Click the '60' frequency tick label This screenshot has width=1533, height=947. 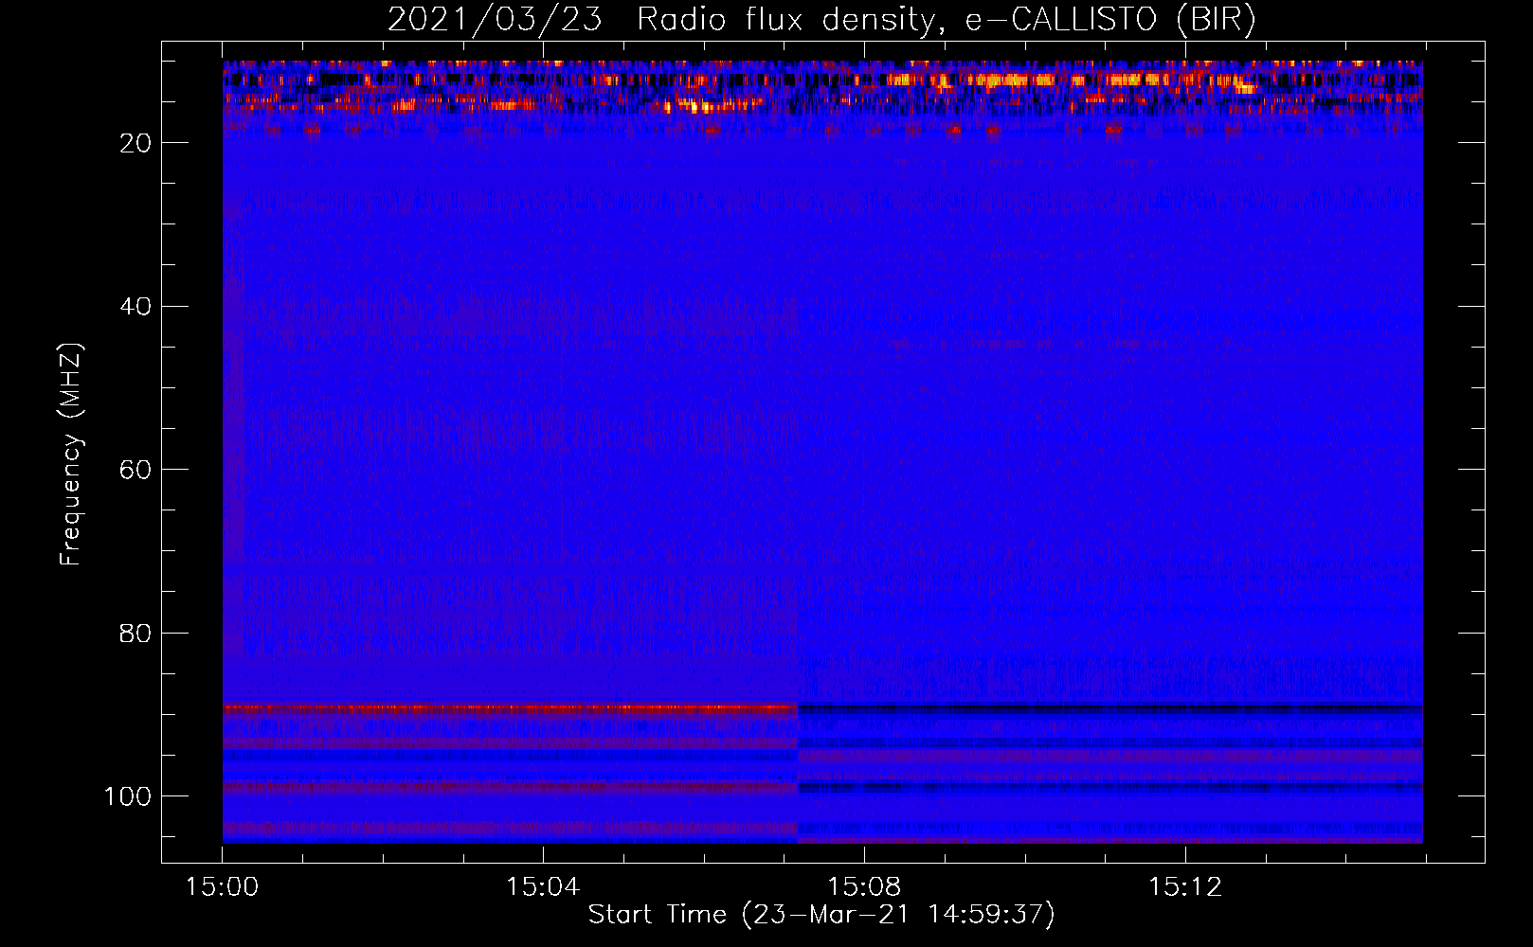tap(135, 470)
